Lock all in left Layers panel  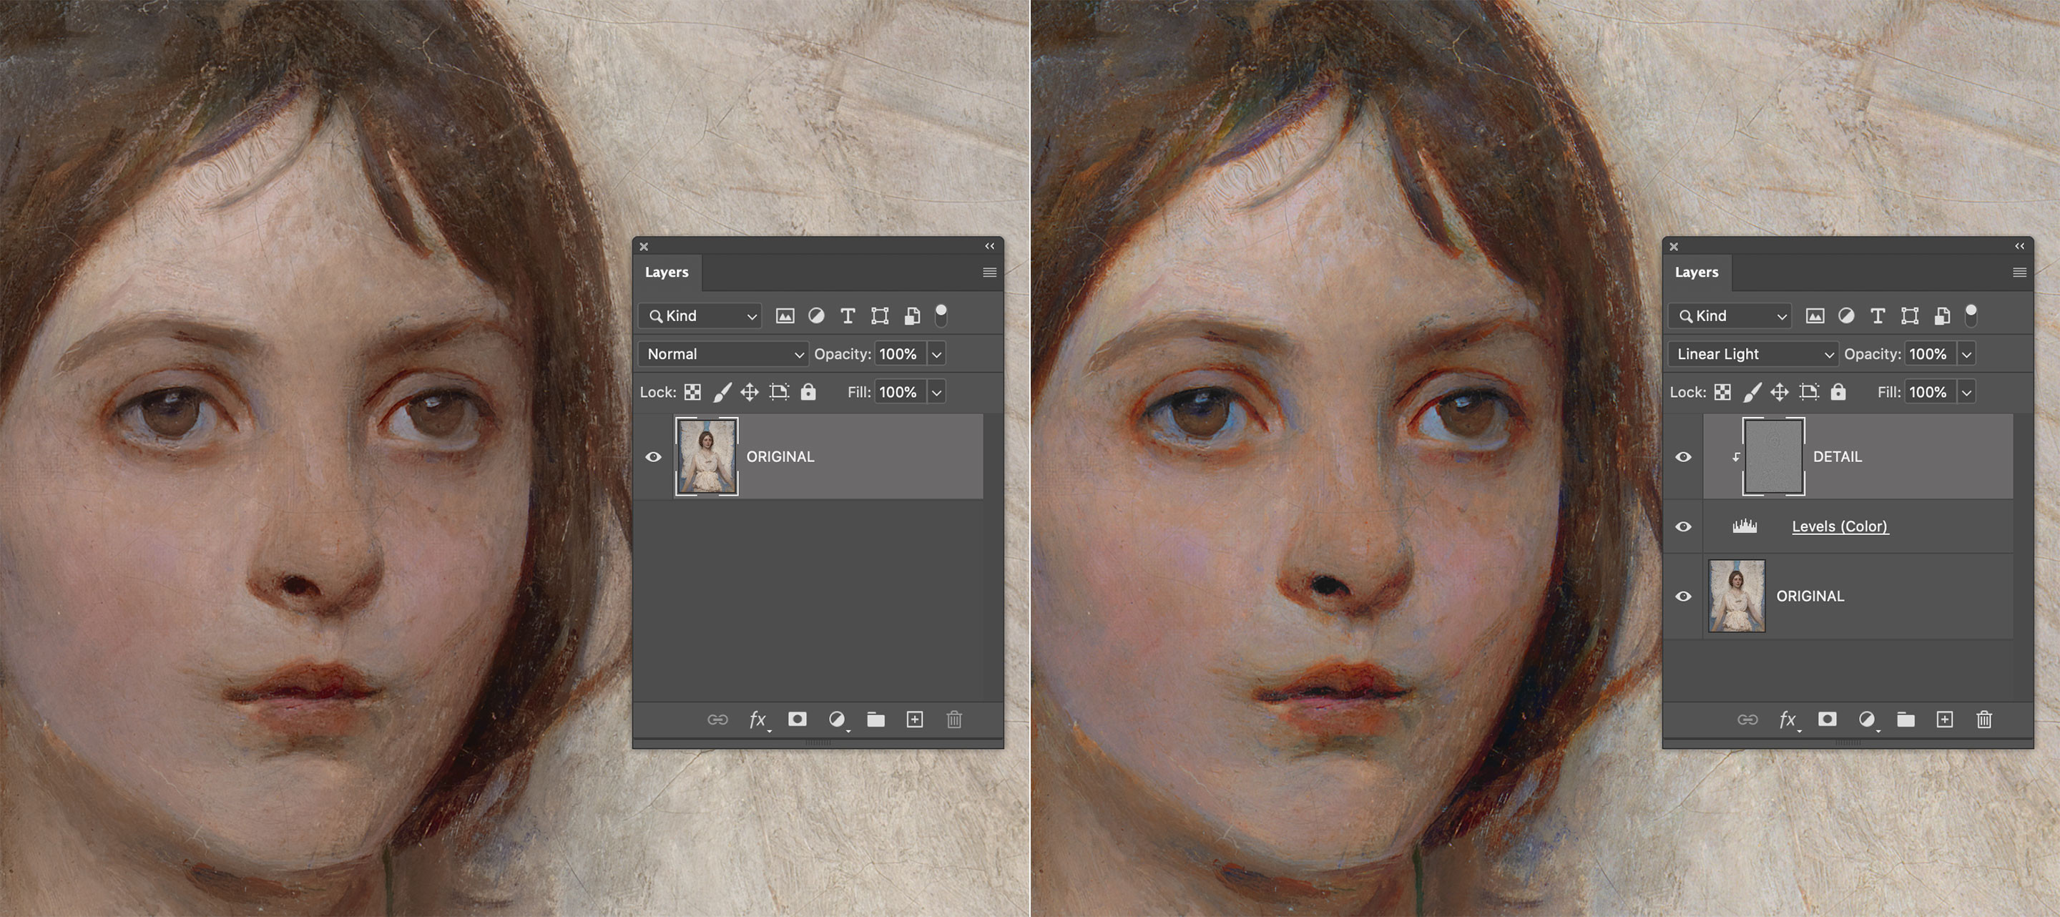click(808, 391)
